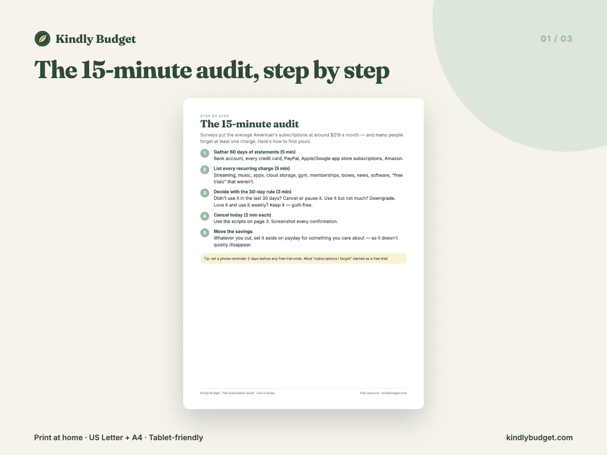Click the step 2 number badge

(x=205, y=169)
